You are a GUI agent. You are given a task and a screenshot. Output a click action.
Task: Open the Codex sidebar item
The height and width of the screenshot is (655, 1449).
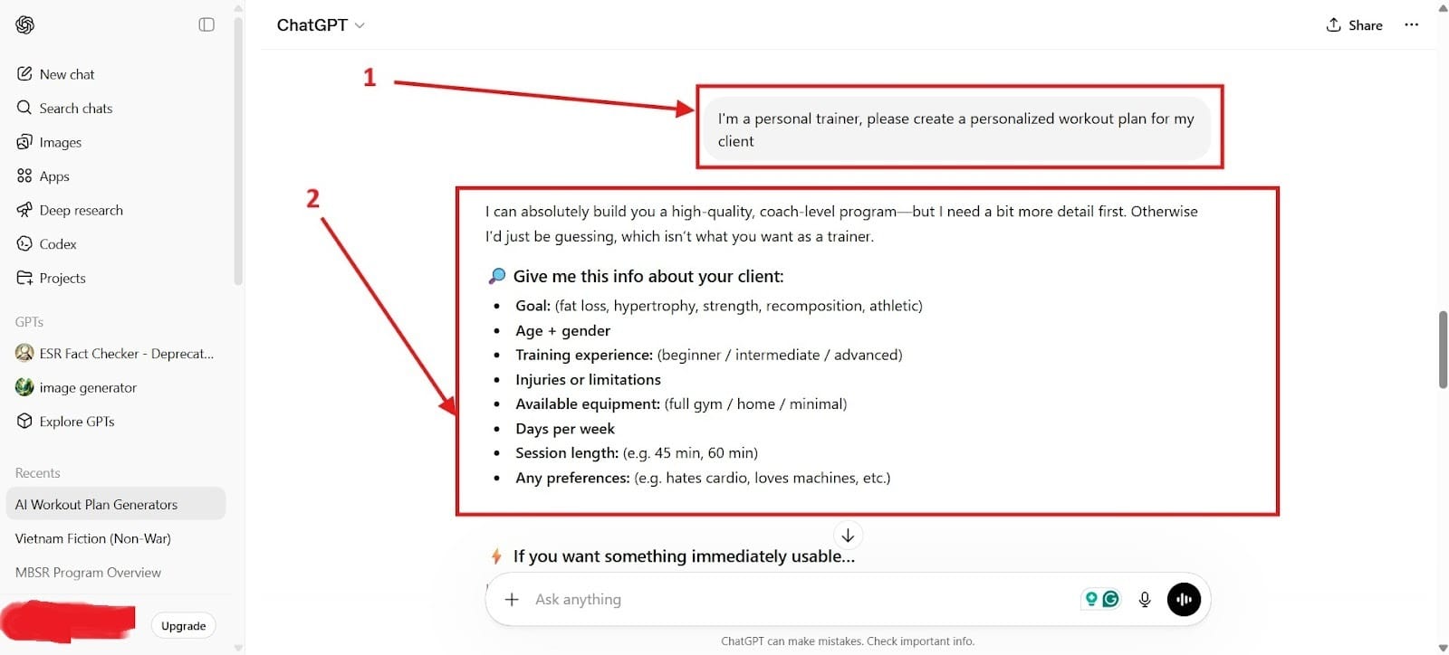(57, 243)
